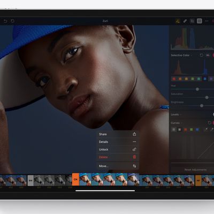Select the green Curves channel
Image resolution: width=214 pixels, height=214 pixels.
192,129
